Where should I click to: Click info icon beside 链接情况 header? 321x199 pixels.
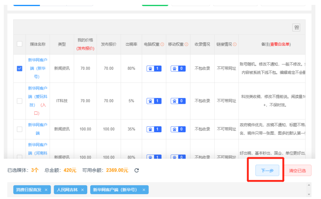[x=235, y=44]
